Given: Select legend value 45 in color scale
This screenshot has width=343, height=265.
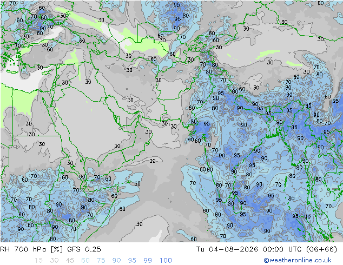Looking at the screenshot, I should (70, 261).
